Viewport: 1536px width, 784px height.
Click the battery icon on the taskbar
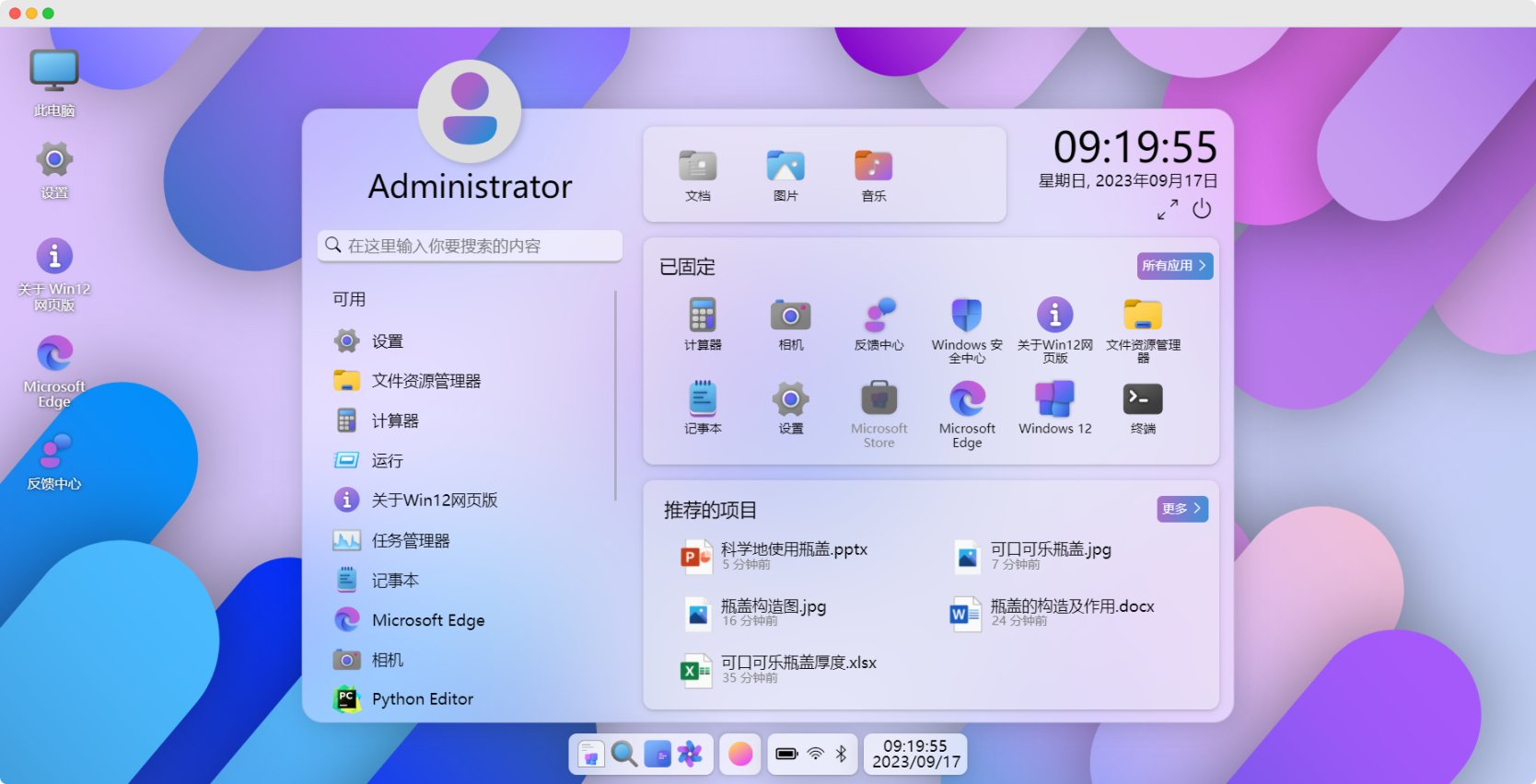pos(786,755)
